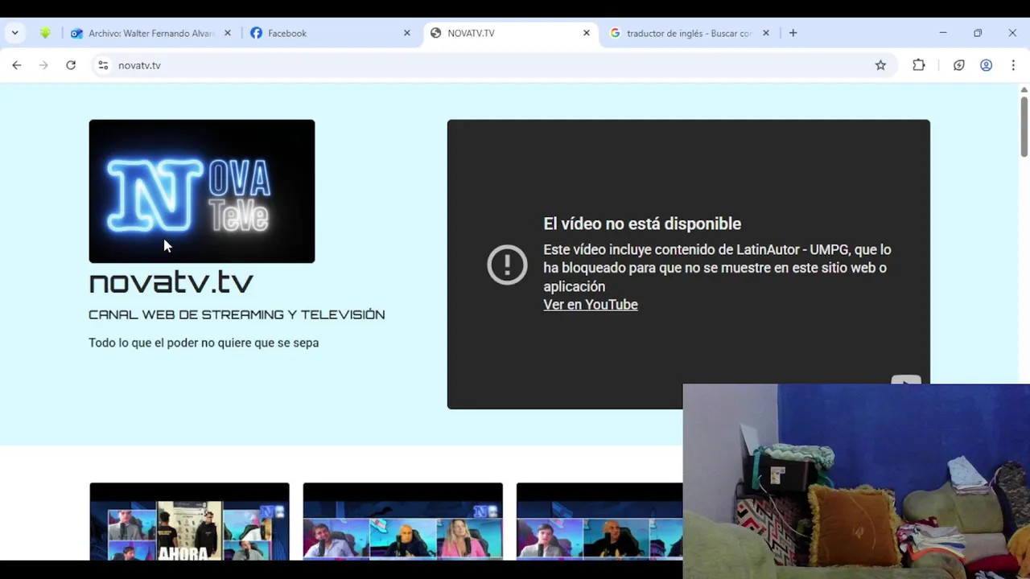Screen dimensions: 1030x579
Task: Click 'CANAL WEB DE STREAMING Y TELEVISIÓN' text
Action: click(237, 314)
